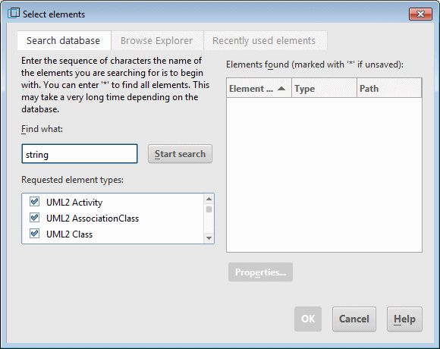Click the Properties... button
This screenshot has height=349, width=440.
click(260, 272)
